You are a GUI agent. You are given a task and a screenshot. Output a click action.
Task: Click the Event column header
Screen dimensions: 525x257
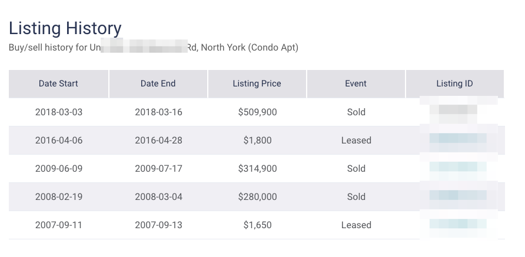coord(355,84)
